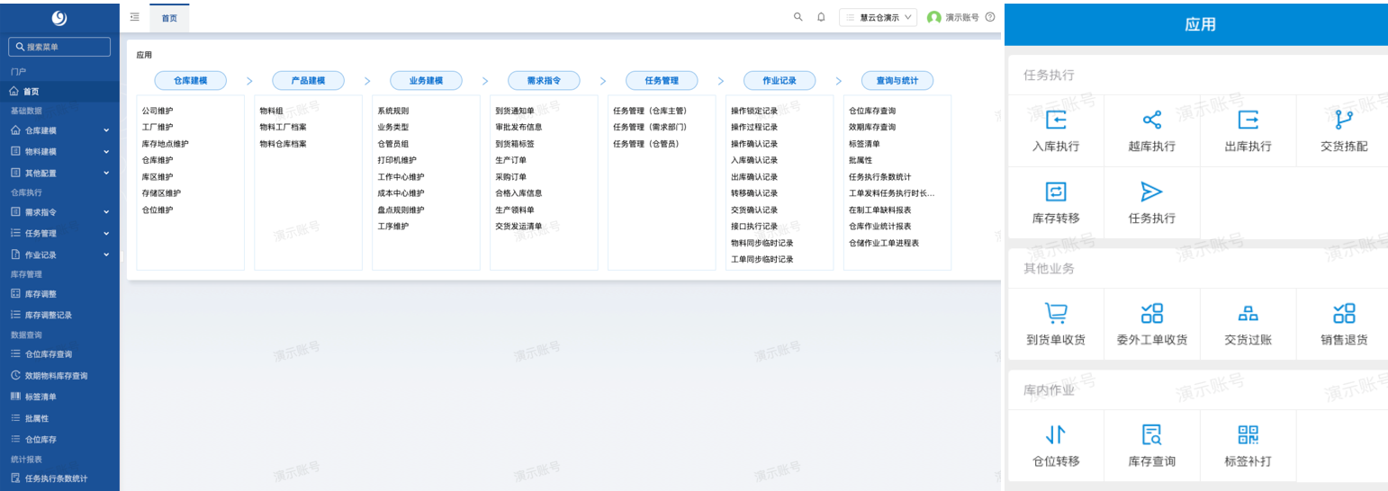Image resolution: width=1388 pixels, height=491 pixels.
Task: Open the 盘点规则维护 link
Action: [401, 210]
